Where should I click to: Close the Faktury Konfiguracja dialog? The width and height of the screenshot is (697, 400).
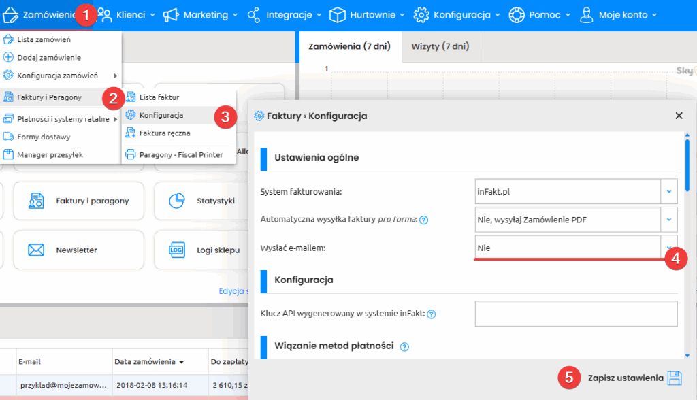pyautogui.click(x=679, y=116)
